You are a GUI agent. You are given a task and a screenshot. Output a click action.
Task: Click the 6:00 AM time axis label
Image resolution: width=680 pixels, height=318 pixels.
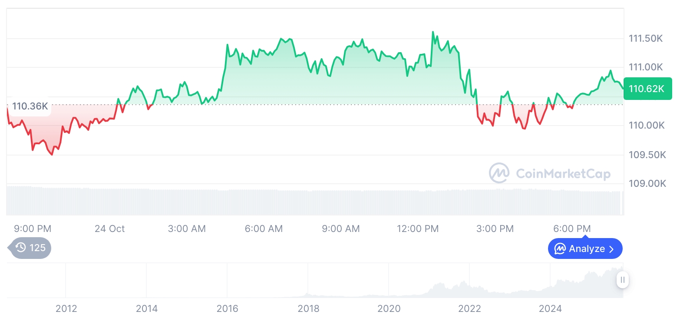[264, 229]
